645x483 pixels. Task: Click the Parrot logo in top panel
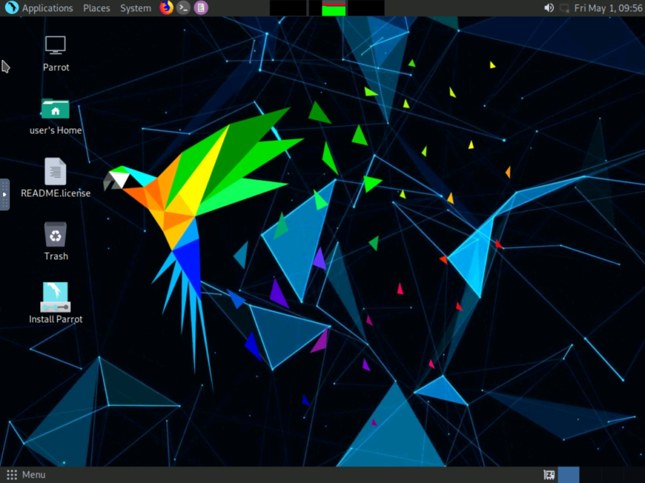(x=11, y=8)
